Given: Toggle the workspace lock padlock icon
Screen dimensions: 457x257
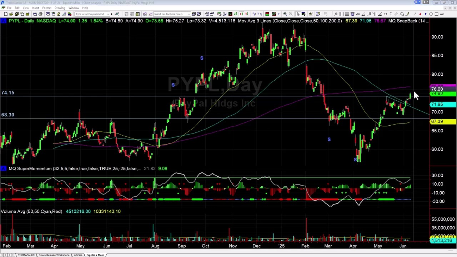Looking at the screenshot, I should [58, 14].
